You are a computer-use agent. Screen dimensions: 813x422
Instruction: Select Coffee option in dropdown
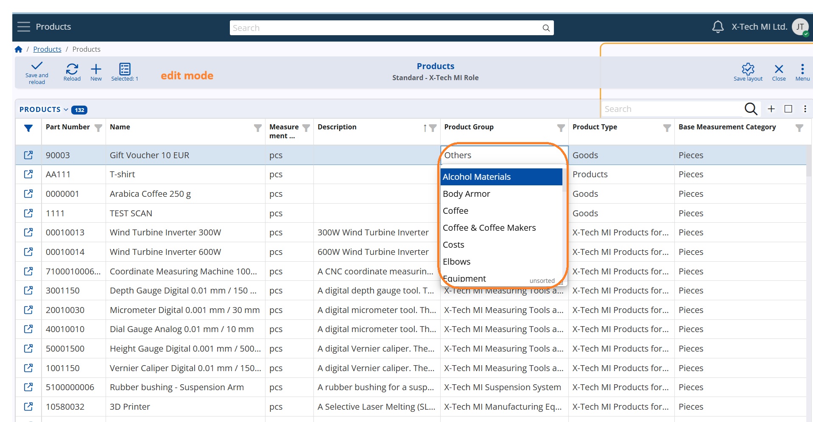(502, 211)
